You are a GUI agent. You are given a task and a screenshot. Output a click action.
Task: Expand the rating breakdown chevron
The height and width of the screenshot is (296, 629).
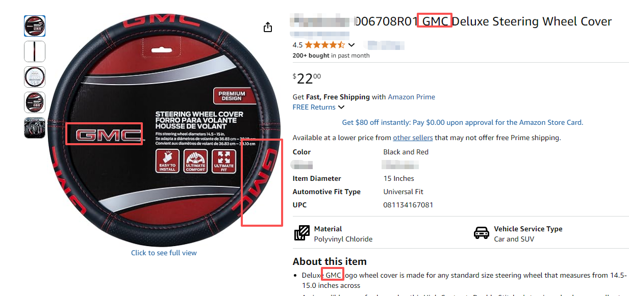point(351,45)
